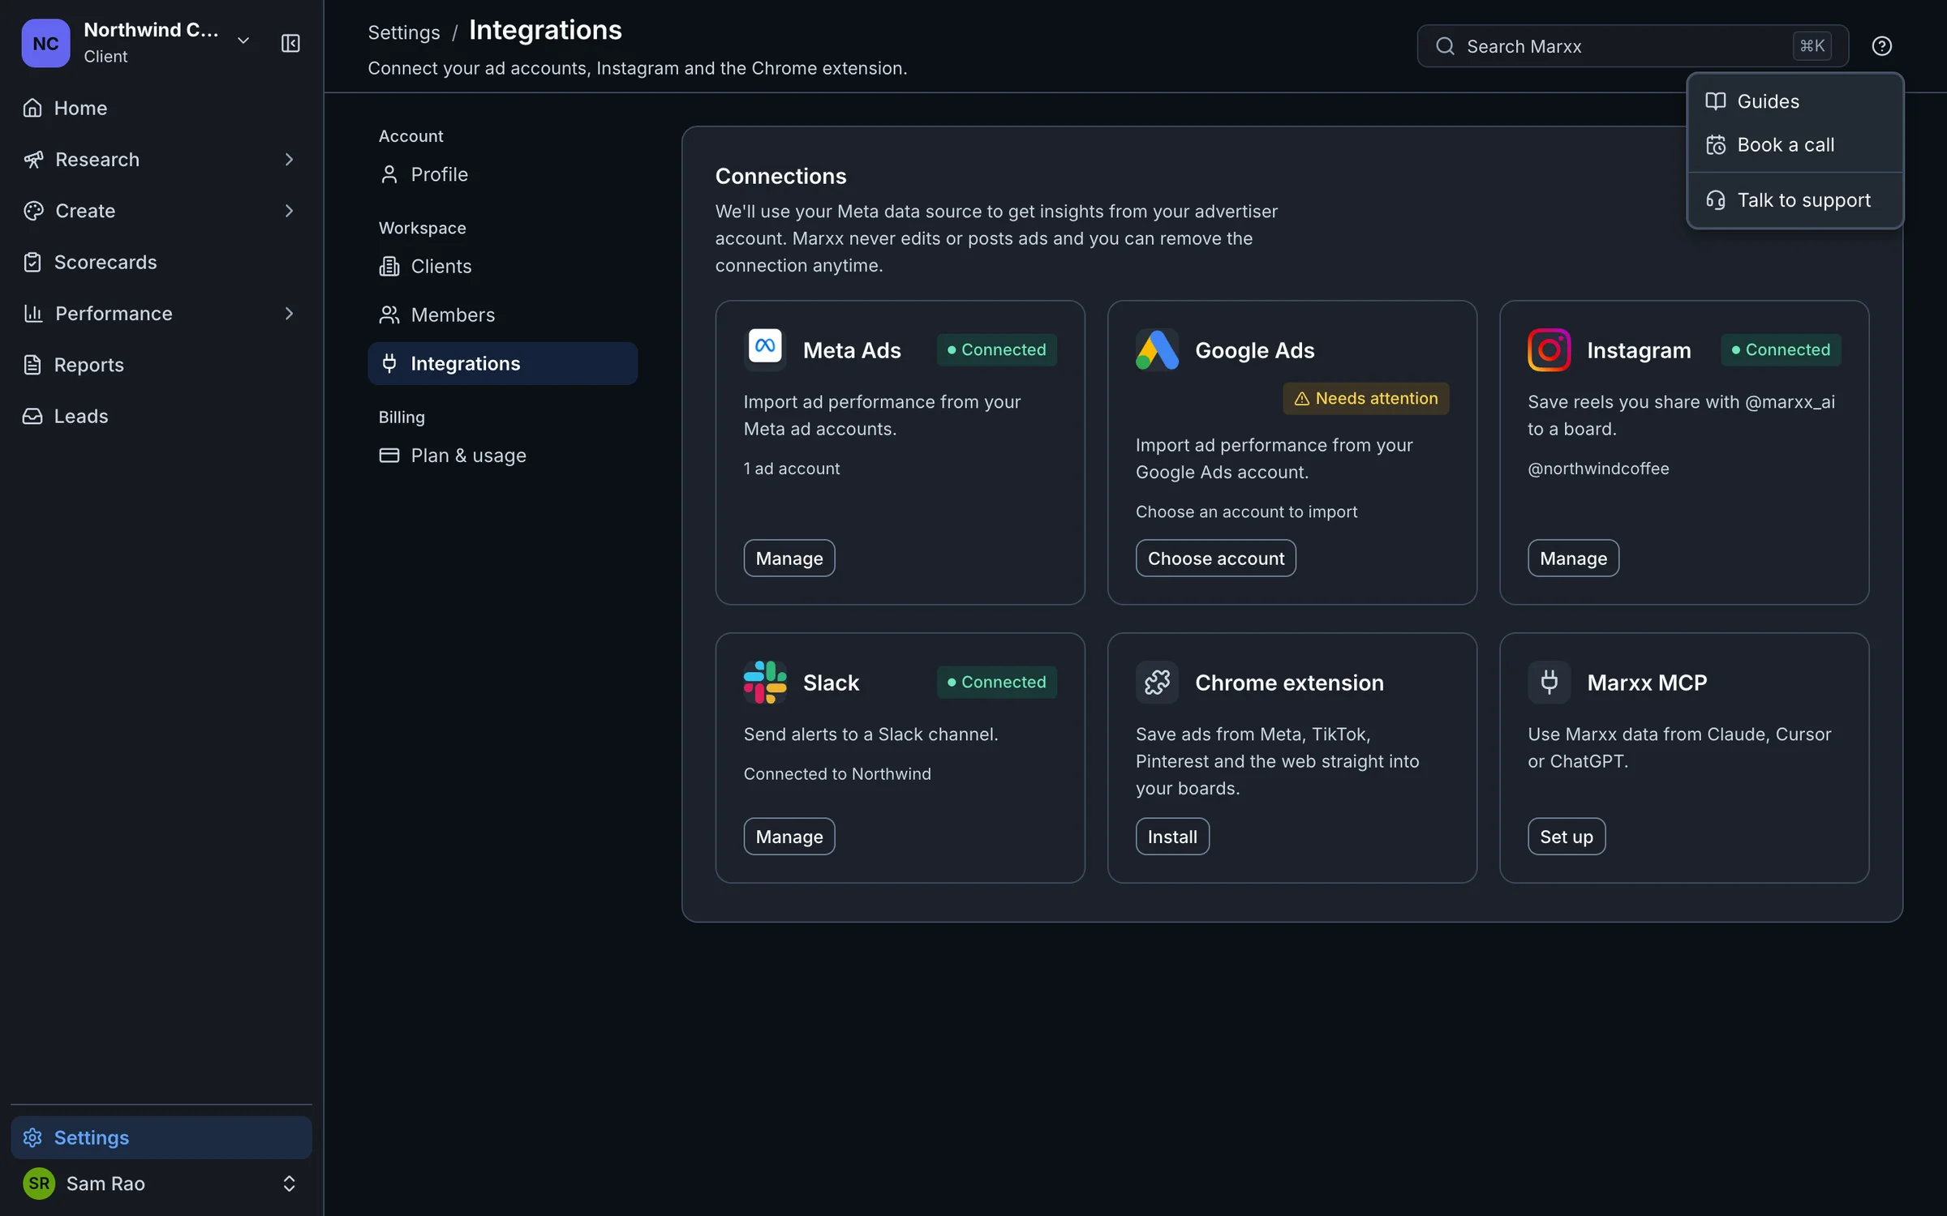Select the Integrations settings item
This screenshot has width=1947, height=1216.
point(502,363)
